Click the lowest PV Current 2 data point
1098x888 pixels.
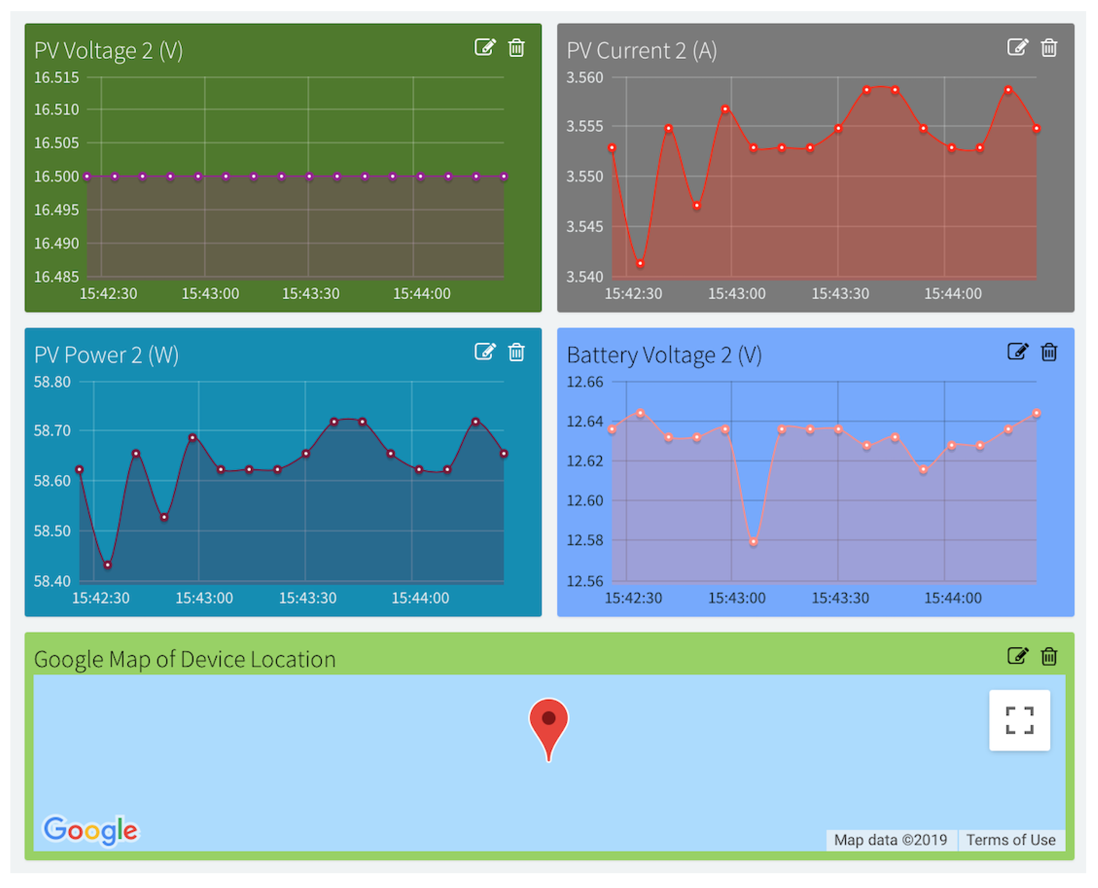pos(640,263)
